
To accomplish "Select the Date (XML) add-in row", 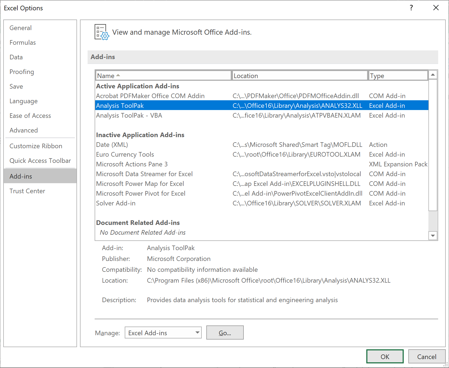I will pos(262,145).
